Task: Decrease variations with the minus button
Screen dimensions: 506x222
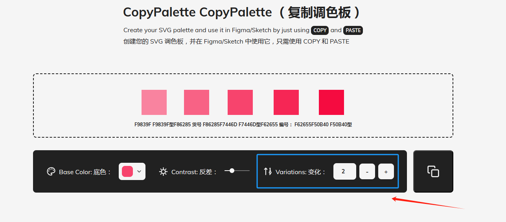Action: pyautogui.click(x=367, y=171)
